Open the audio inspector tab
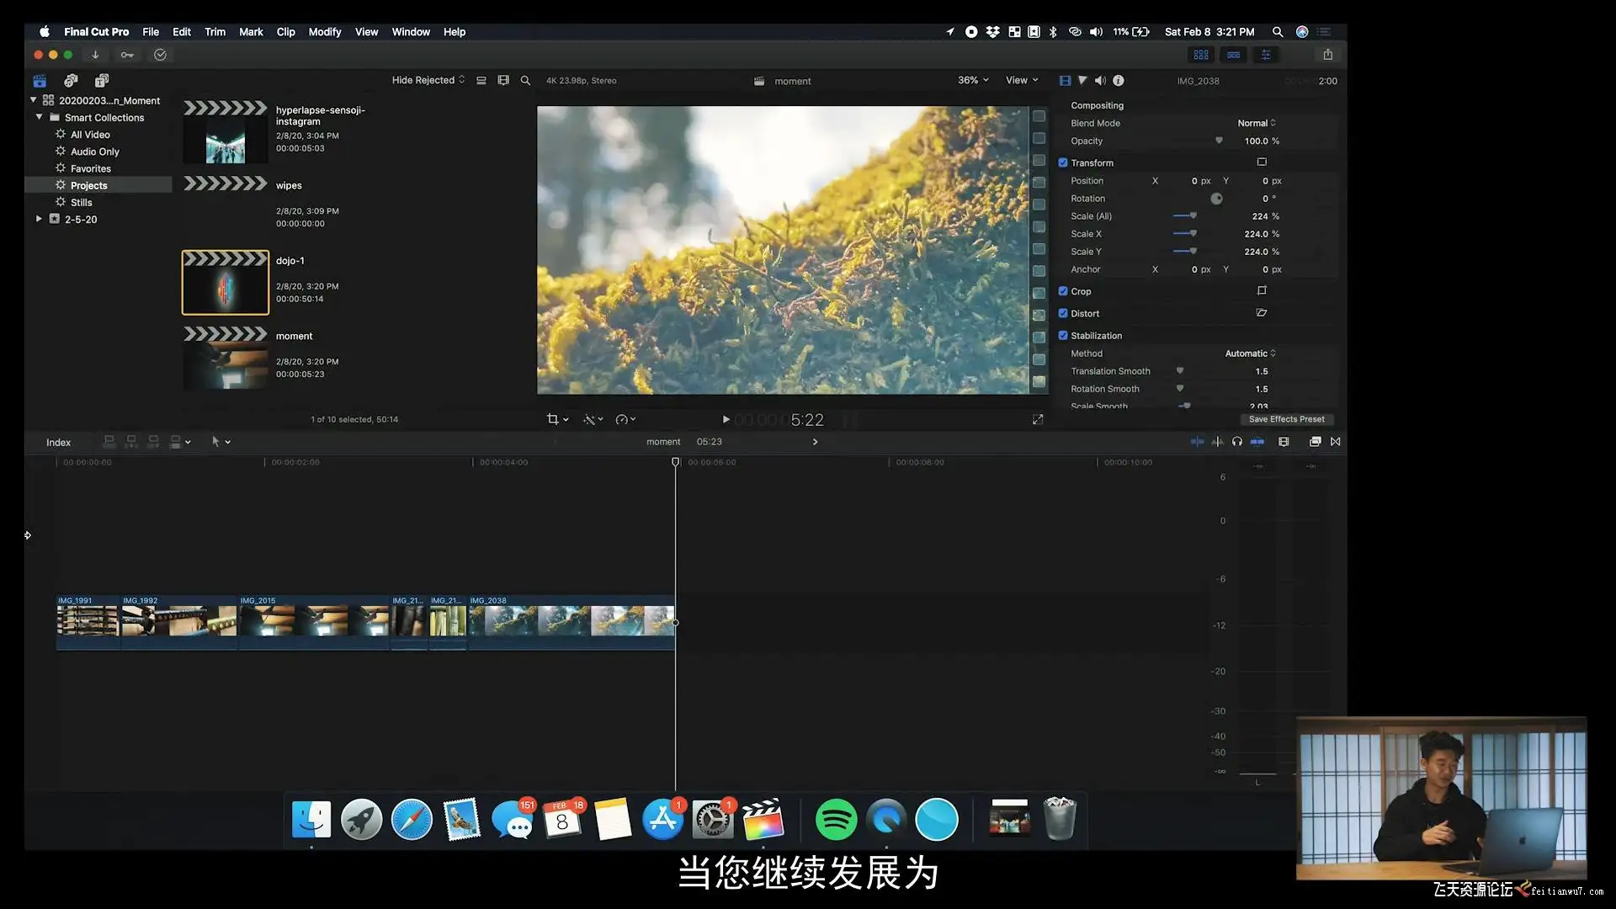 coord(1100,81)
